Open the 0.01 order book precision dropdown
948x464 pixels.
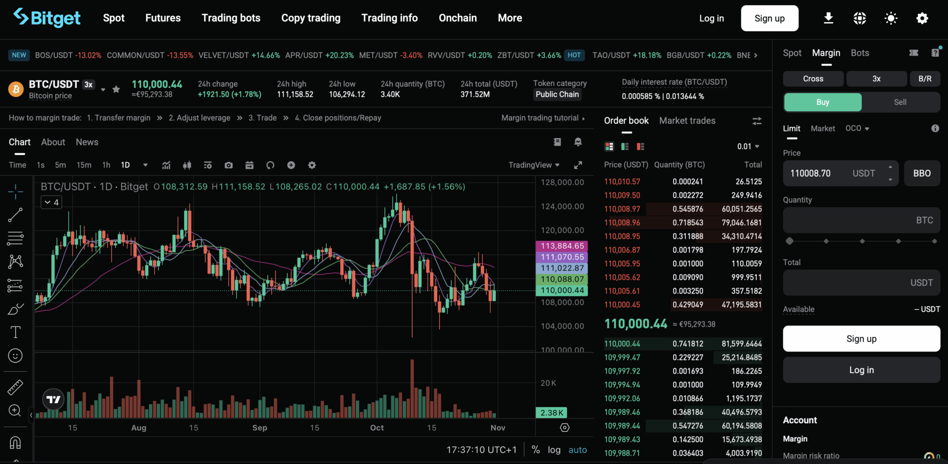pyautogui.click(x=748, y=146)
